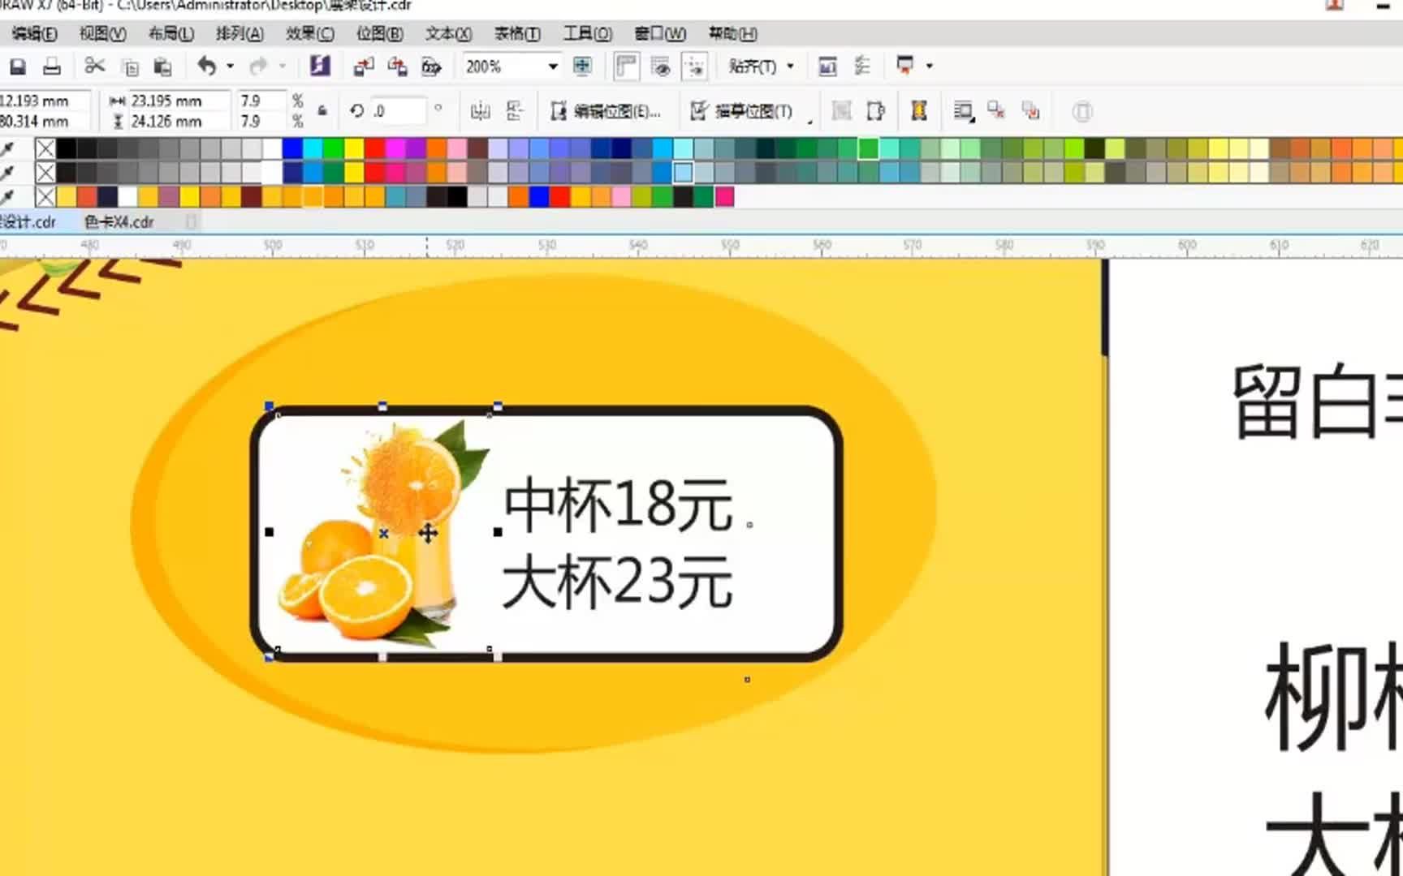Click the eyedropper in the first palette row

coord(7,148)
